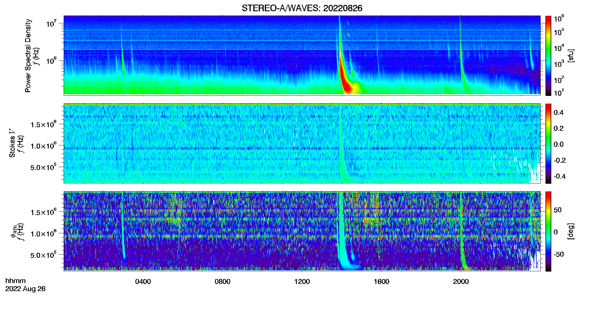Screen dimensions: 604x311
Task: Select the "2022 Aug 26" date label
Action: tap(25, 289)
